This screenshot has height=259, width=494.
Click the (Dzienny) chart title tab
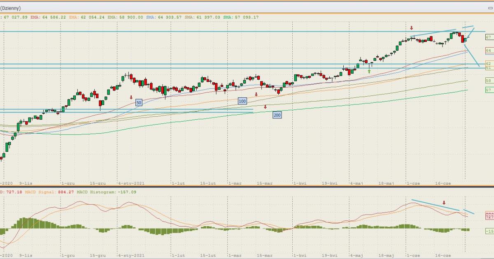pyautogui.click(x=11, y=8)
